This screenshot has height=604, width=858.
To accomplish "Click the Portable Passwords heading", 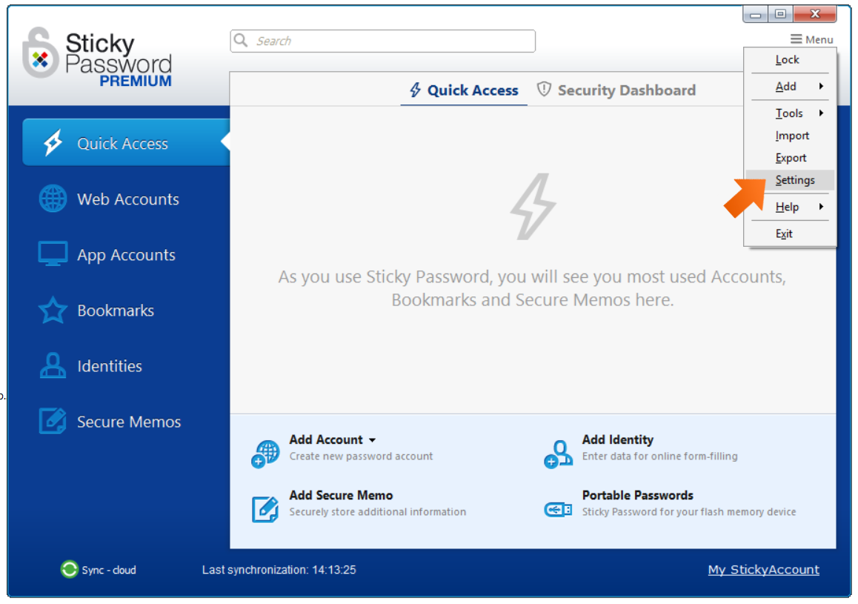I will (637, 494).
